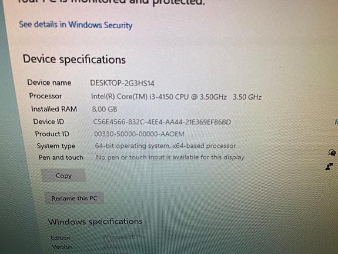
Task: Select the Device specifications heading
Action: (74, 60)
